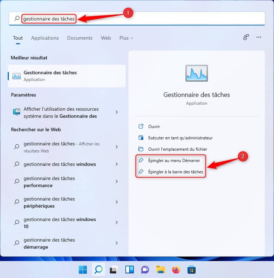Click the 'Paramètres' section heading
Viewport: 274px width, 278px height.
tap(23, 95)
